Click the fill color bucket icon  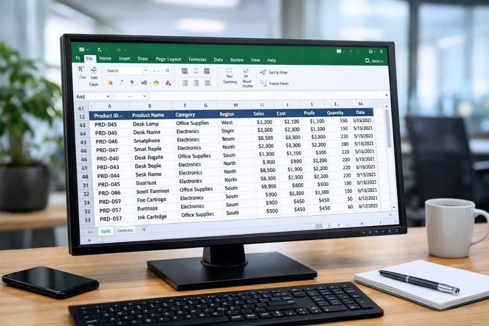tap(156, 83)
